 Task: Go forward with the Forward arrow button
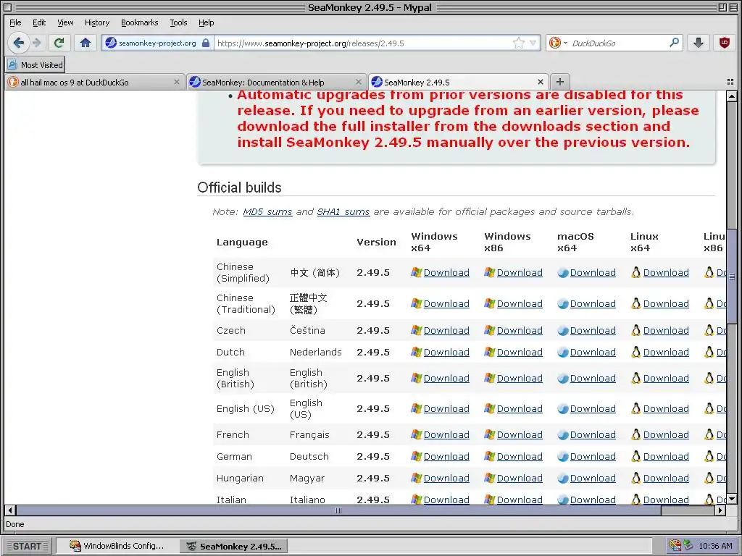[x=37, y=43]
